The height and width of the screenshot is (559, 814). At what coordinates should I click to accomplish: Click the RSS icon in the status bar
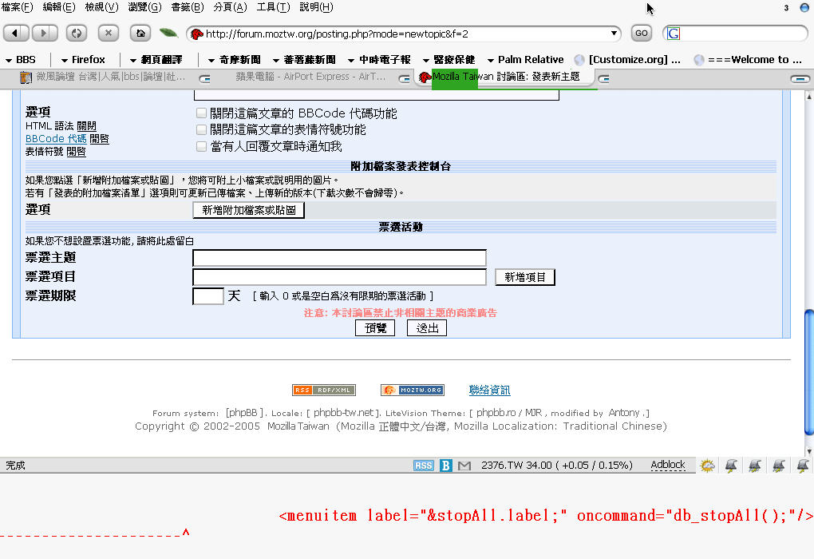click(423, 466)
